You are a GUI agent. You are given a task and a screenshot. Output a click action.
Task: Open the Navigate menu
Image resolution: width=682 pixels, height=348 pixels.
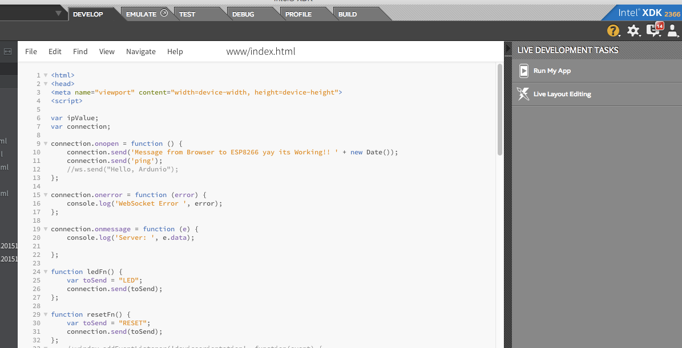(x=141, y=51)
